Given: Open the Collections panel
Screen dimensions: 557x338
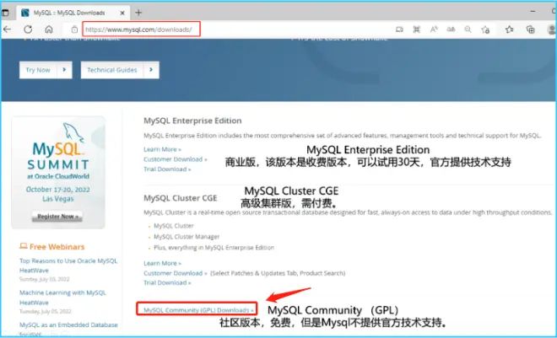Looking at the screenshot, I should (x=530, y=30).
